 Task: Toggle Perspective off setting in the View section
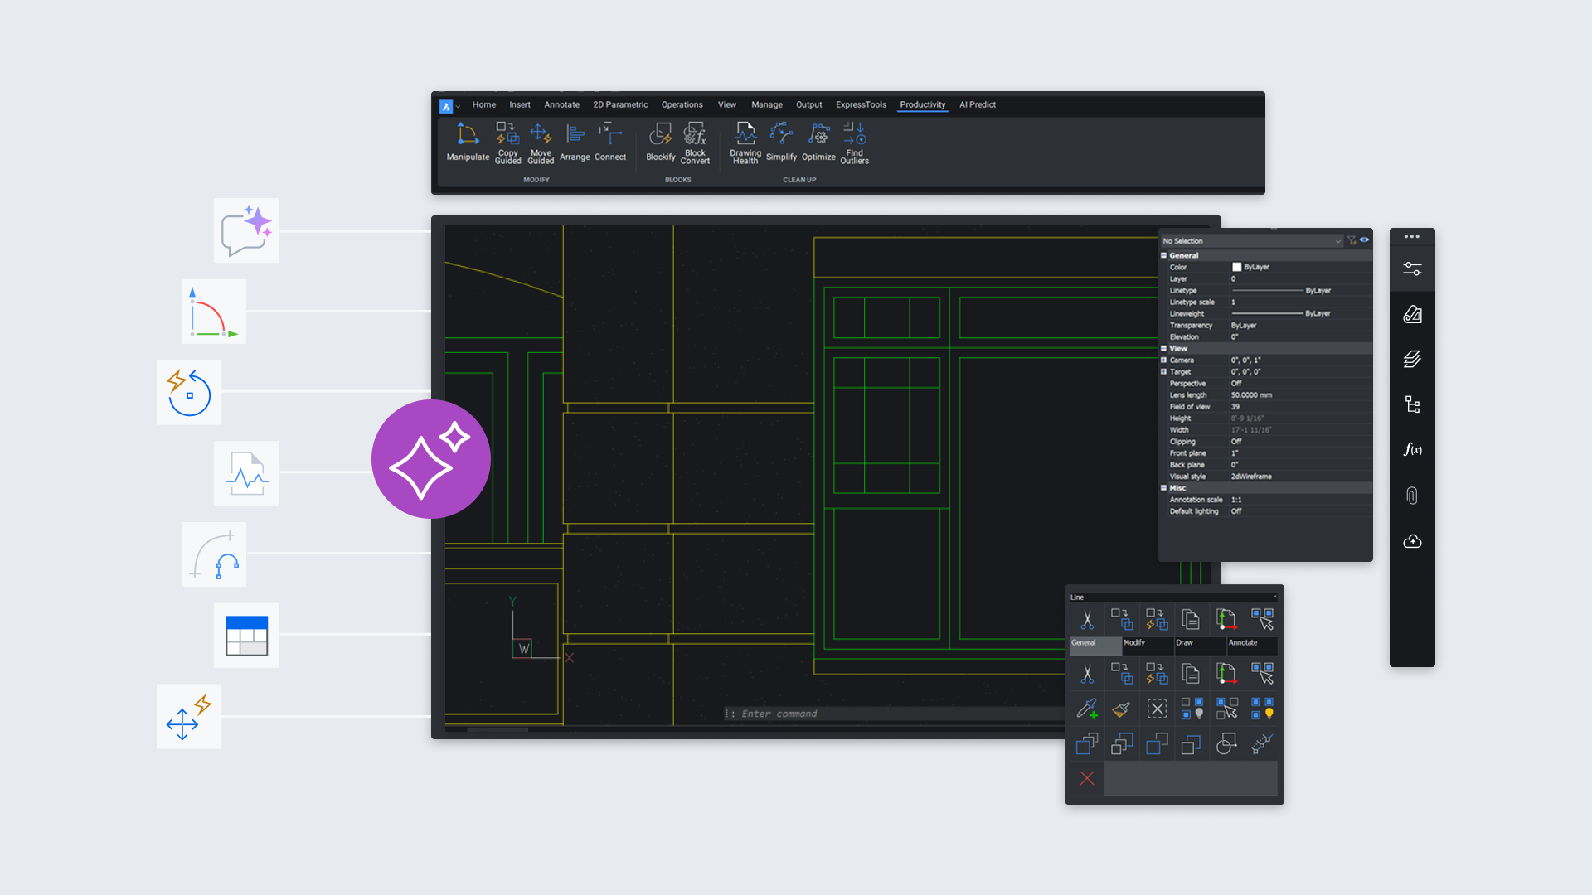pos(1235,383)
